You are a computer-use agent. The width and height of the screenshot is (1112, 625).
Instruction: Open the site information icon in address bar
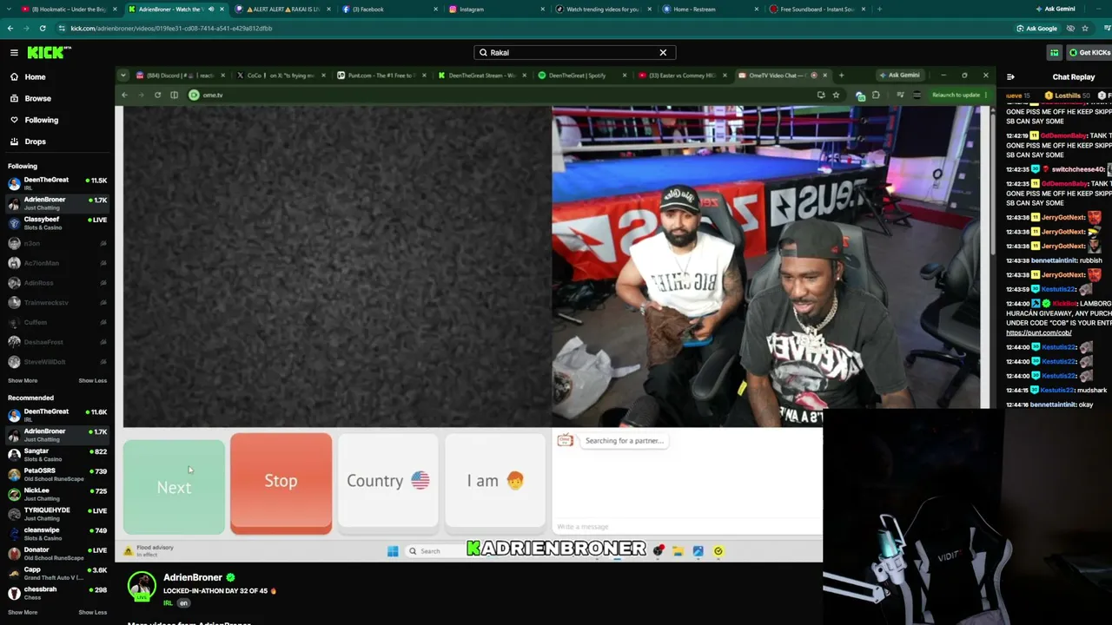click(x=62, y=28)
